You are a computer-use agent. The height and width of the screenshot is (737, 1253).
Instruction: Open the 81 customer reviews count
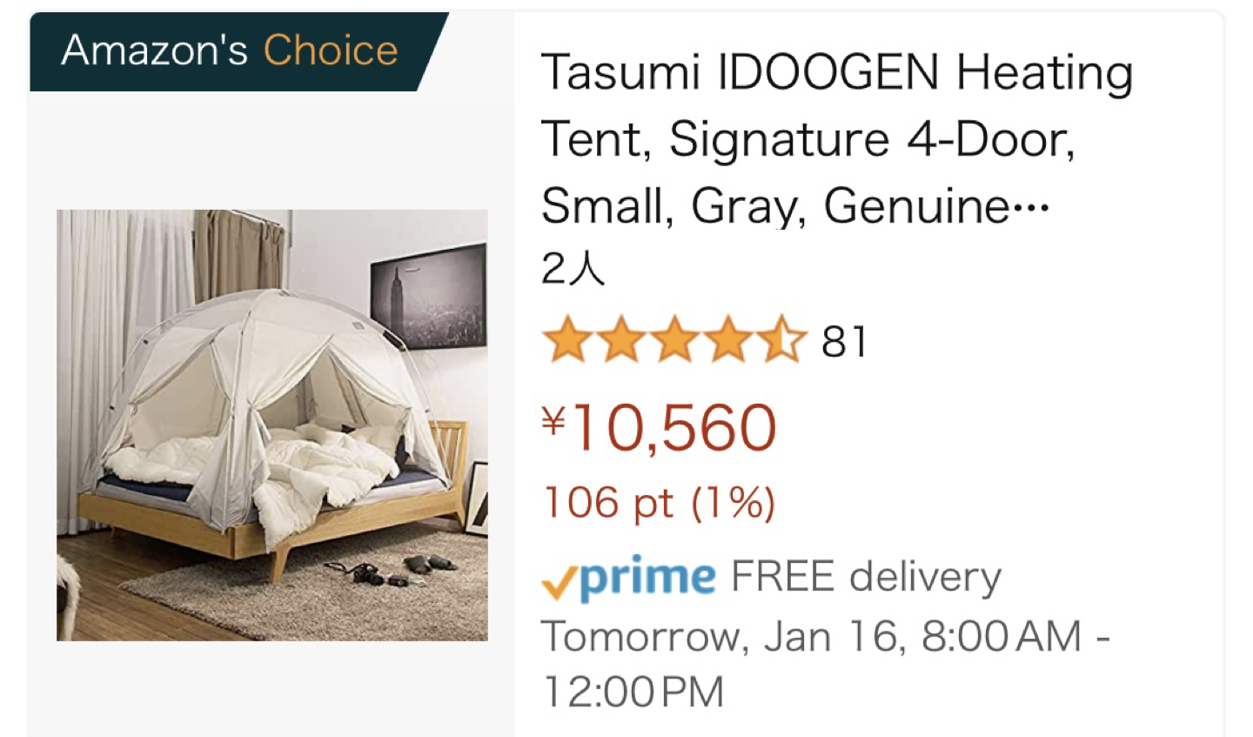[844, 342]
